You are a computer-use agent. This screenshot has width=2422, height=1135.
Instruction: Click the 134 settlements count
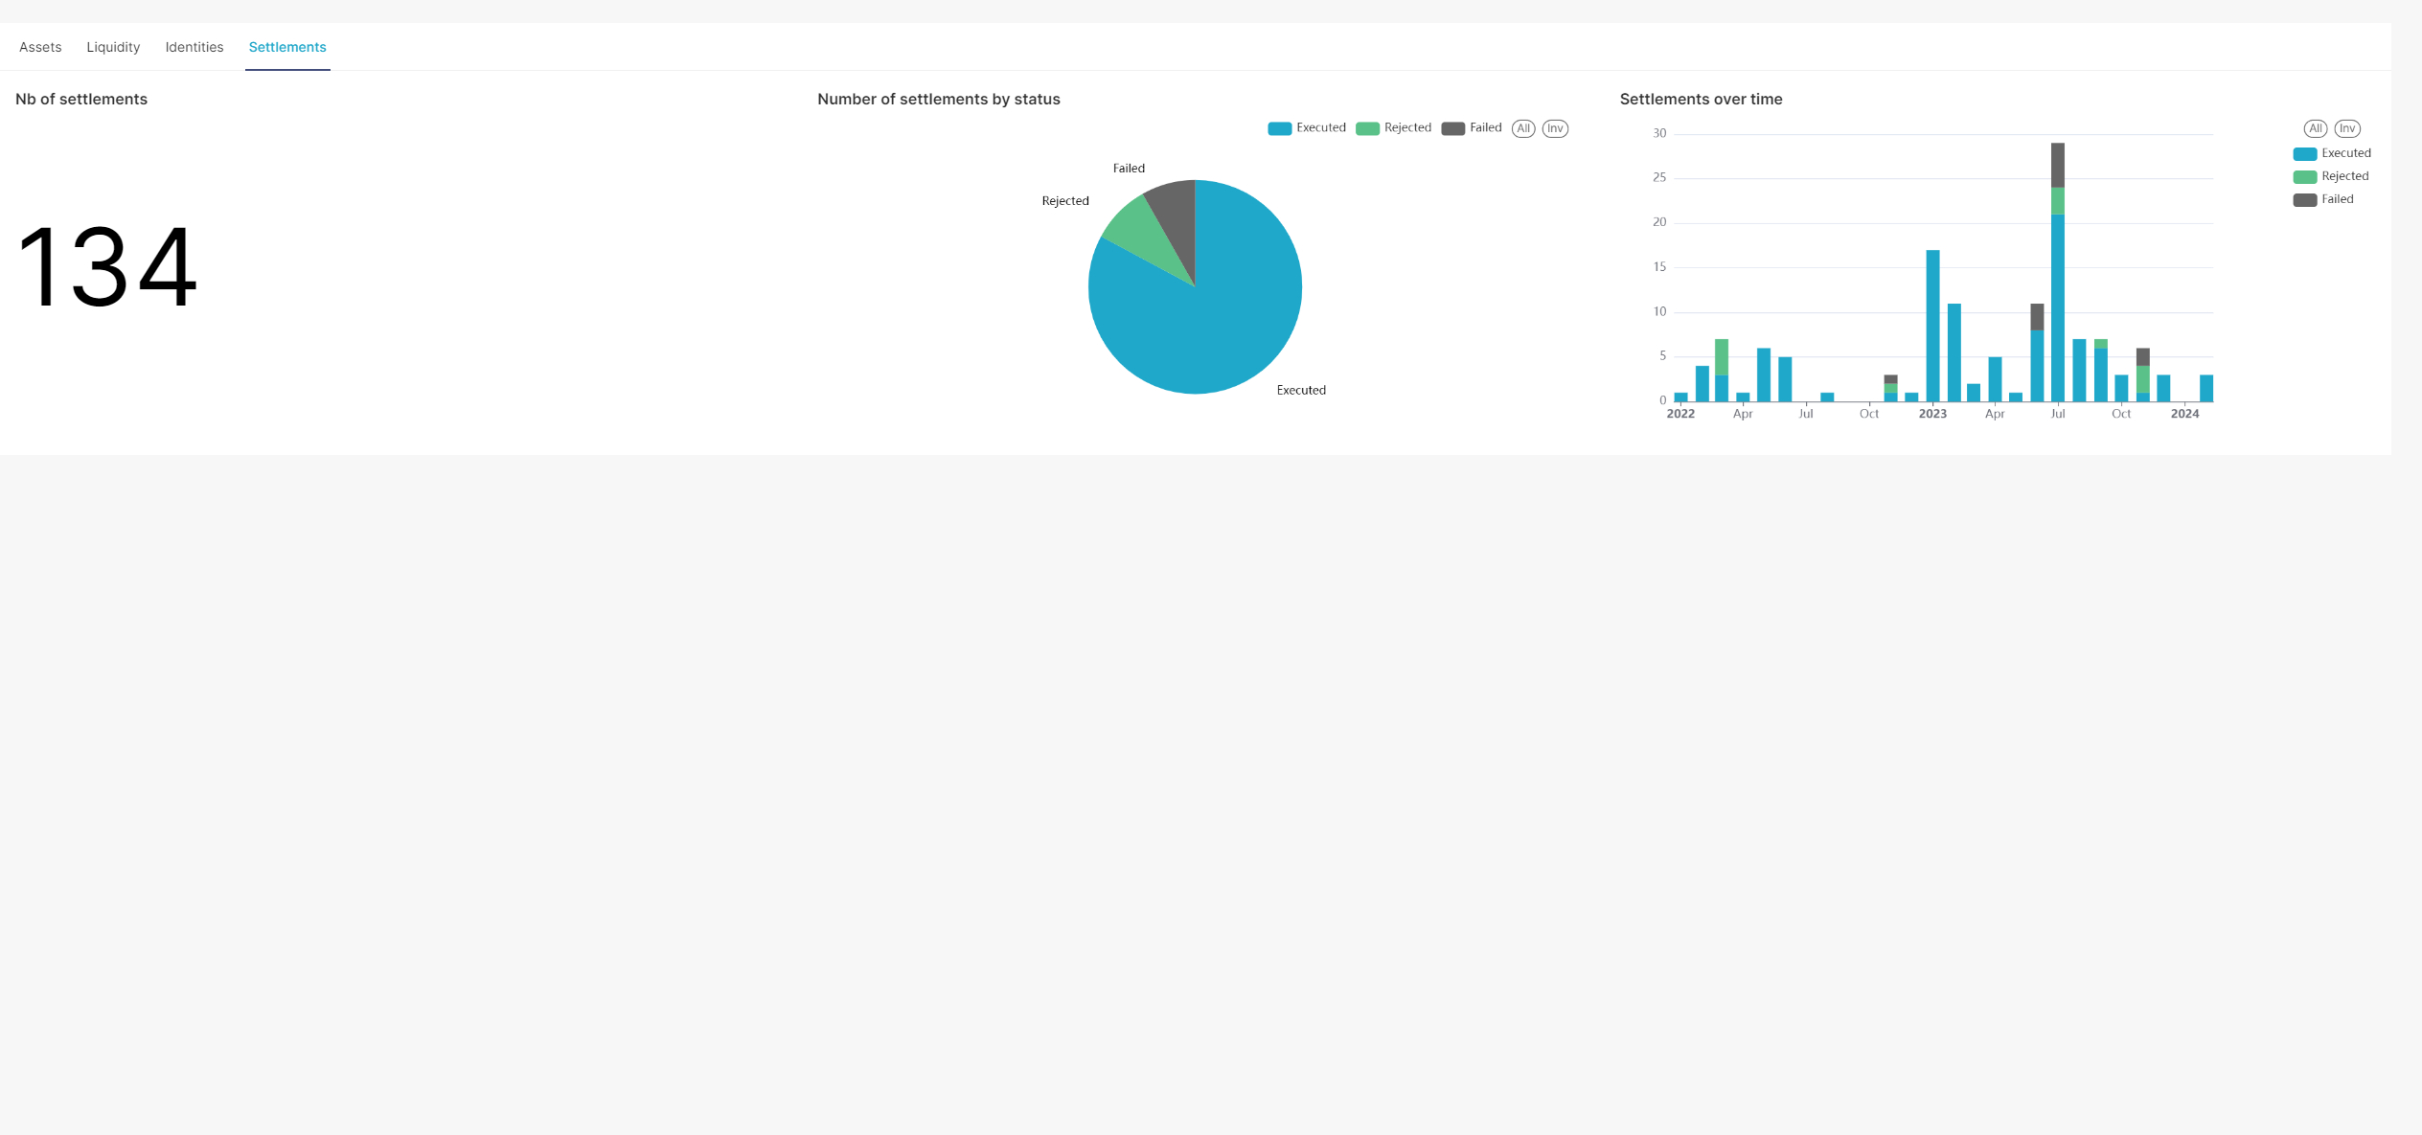(107, 266)
